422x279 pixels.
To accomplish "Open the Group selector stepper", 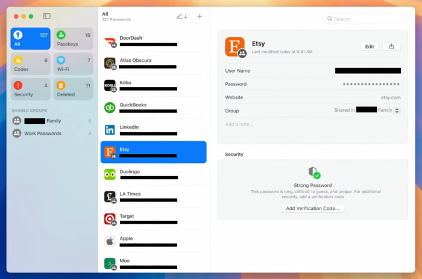I will [397, 111].
